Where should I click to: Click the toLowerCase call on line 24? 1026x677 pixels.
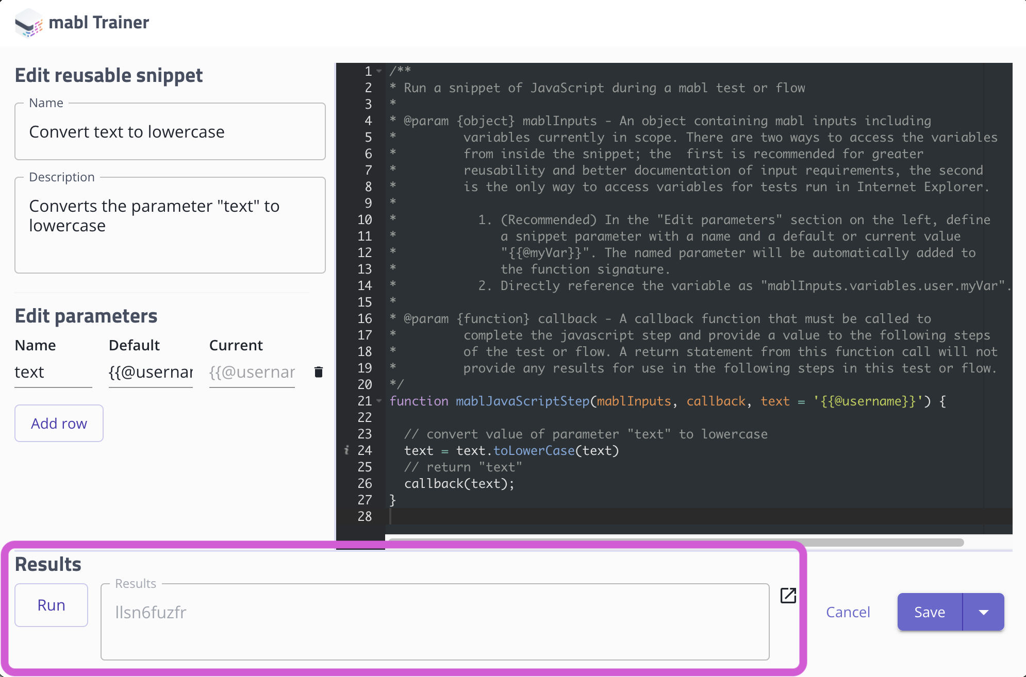click(534, 451)
